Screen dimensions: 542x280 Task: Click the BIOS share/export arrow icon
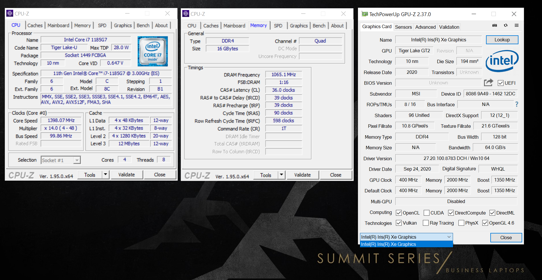[489, 83]
